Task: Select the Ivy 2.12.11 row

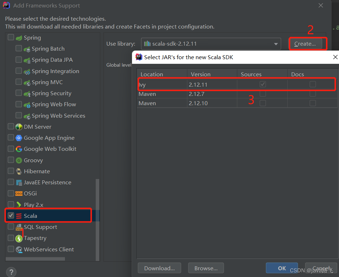Action: pyautogui.click(x=237, y=84)
